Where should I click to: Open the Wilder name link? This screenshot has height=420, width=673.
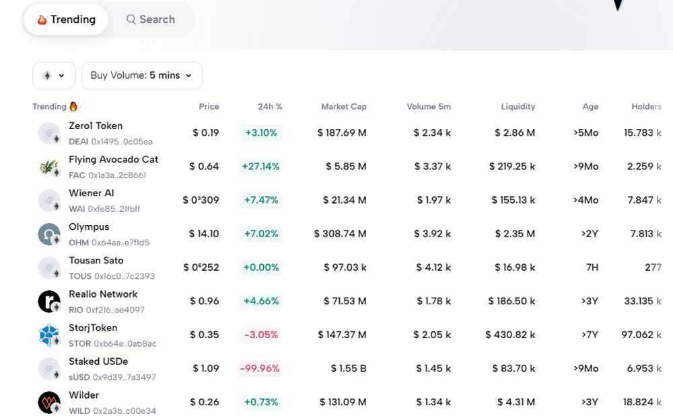pyautogui.click(x=83, y=395)
